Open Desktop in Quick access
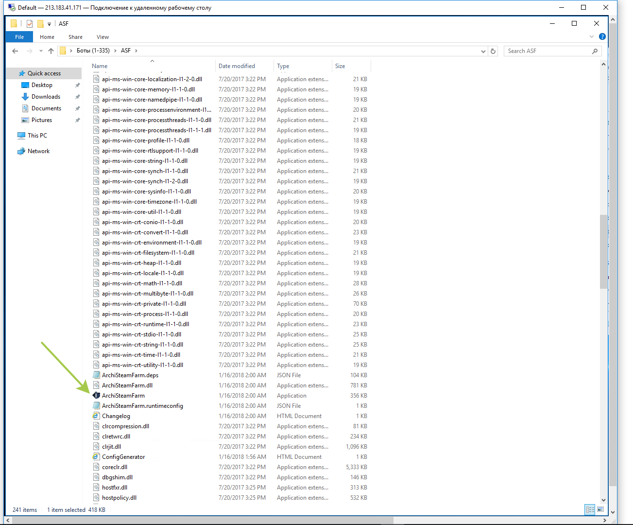The height and width of the screenshot is (525, 633). pyautogui.click(x=42, y=85)
